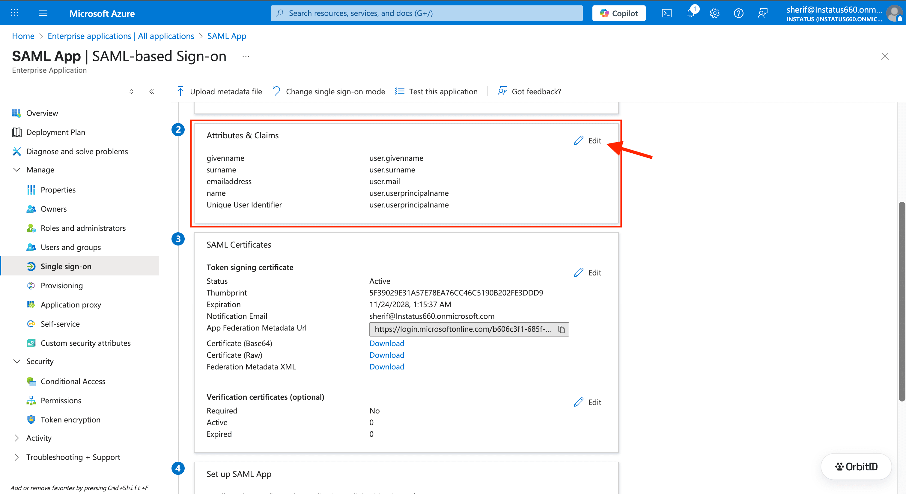Click Unique User Identifier claim name

pos(244,205)
